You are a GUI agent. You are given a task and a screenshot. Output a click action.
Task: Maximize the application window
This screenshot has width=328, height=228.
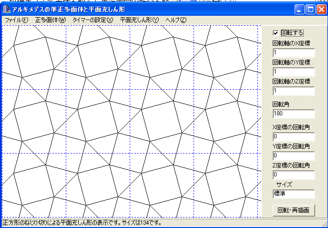pos(310,9)
